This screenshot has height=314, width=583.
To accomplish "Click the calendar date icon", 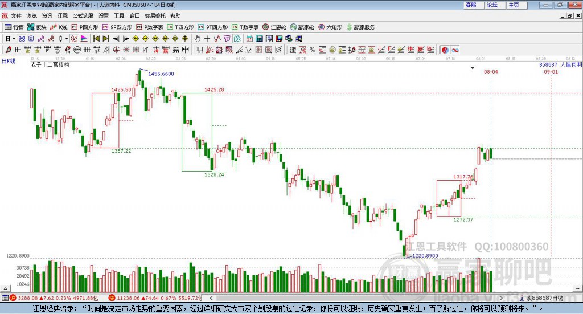I will tap(249, 39).
